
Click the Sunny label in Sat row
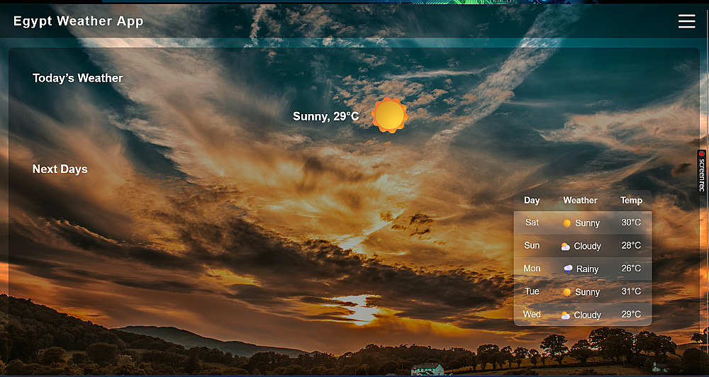pos(587,223)
